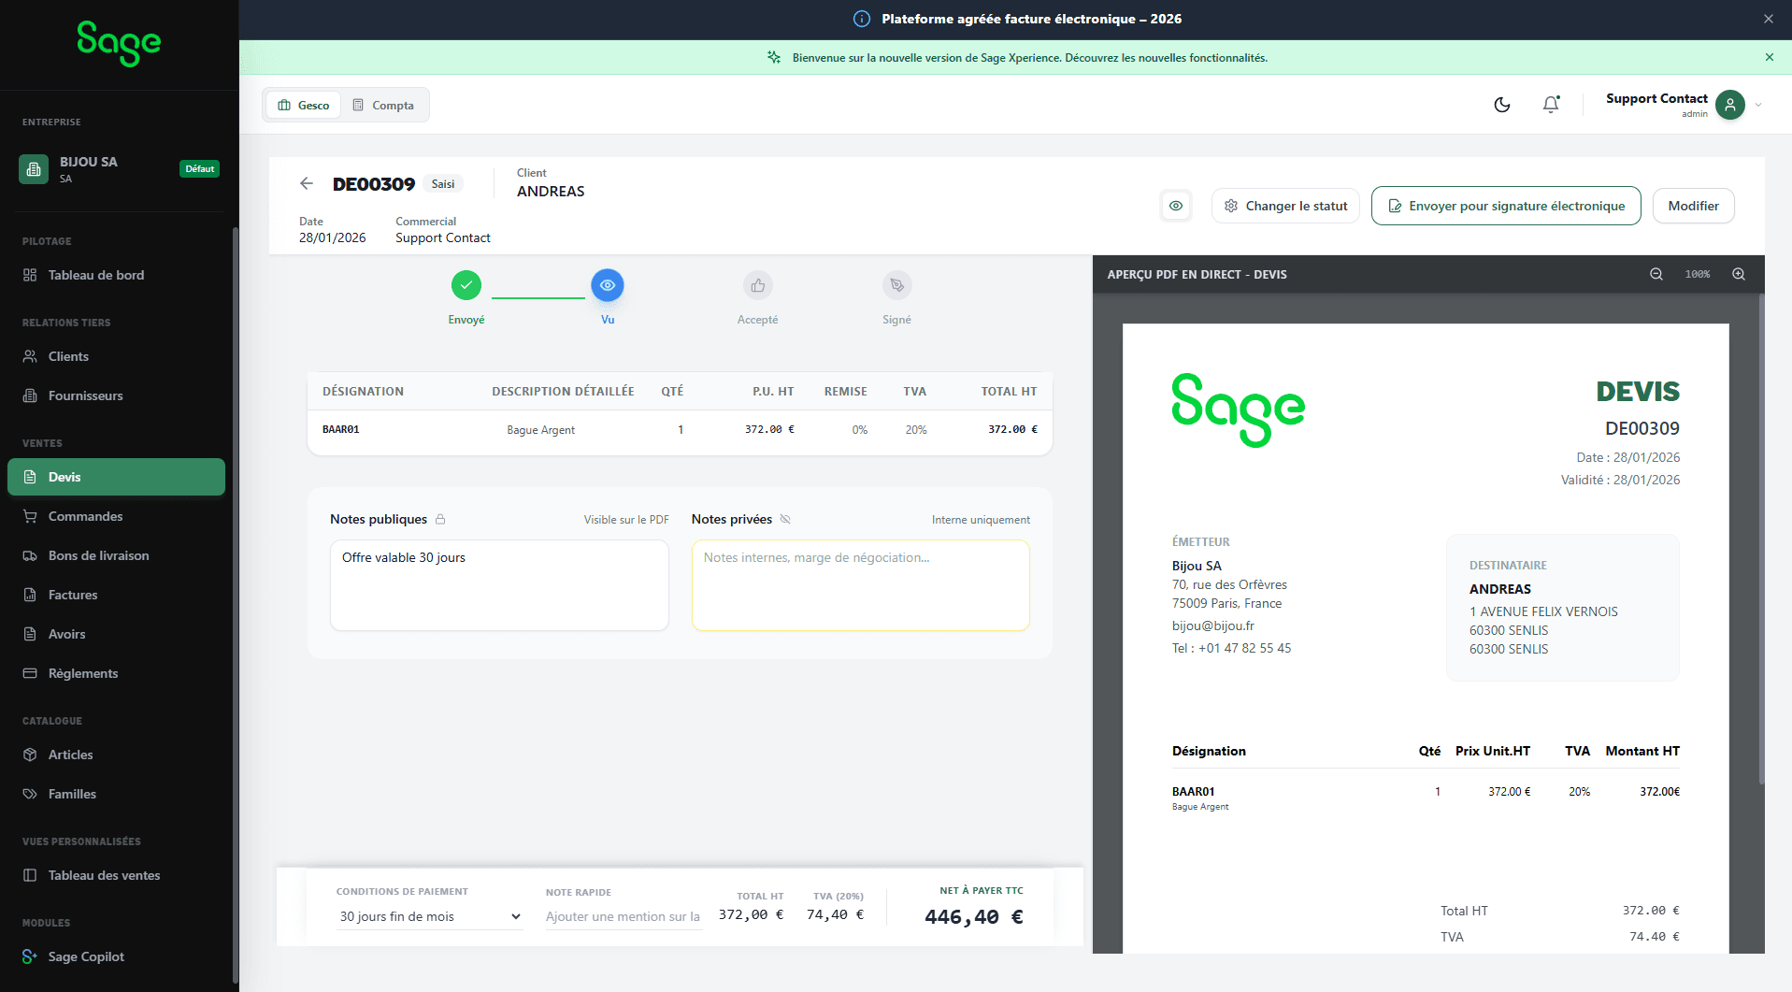The image size is (1792, 992).
Task: Open Fournisseurs in sidebar
Action: point(116,395)
